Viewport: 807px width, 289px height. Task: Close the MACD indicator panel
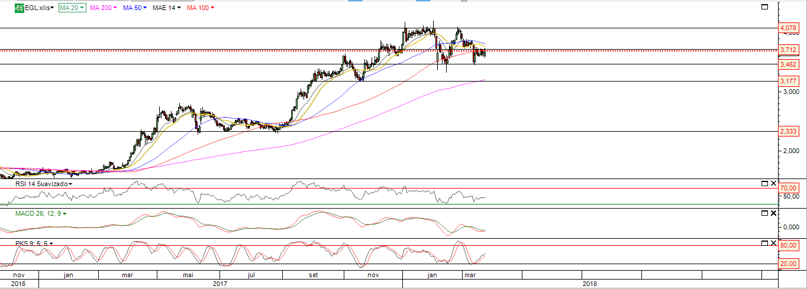[774, 213]
